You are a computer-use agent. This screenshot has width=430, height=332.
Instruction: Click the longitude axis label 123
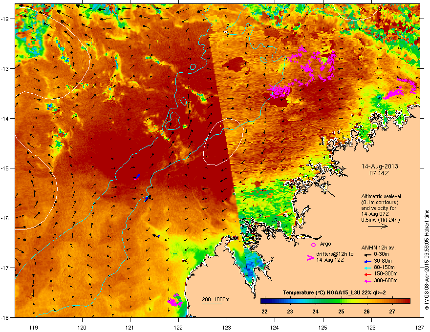tap(227, 327)
